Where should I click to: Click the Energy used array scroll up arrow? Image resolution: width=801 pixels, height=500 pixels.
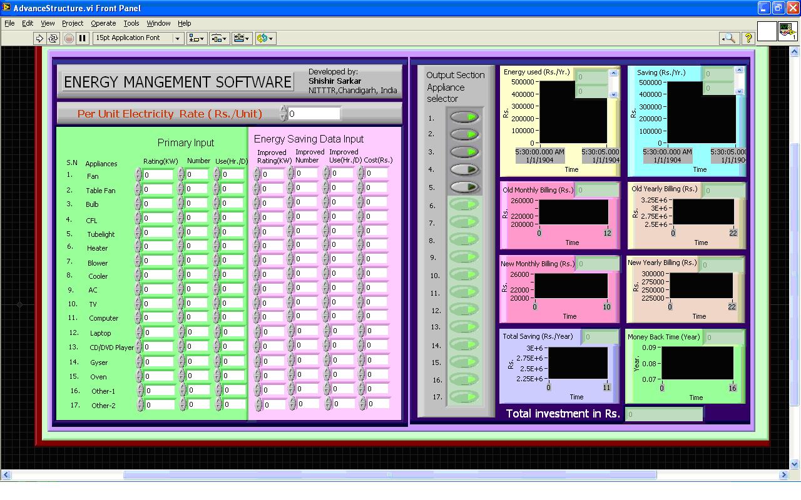[613, 73]
